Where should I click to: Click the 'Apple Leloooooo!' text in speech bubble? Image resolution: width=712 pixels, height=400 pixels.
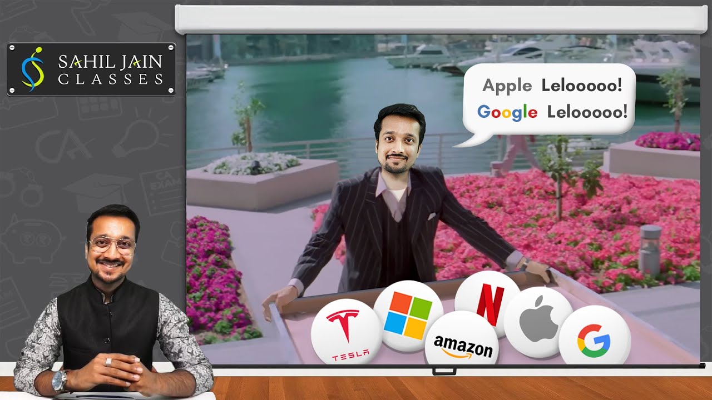(551, 86)
